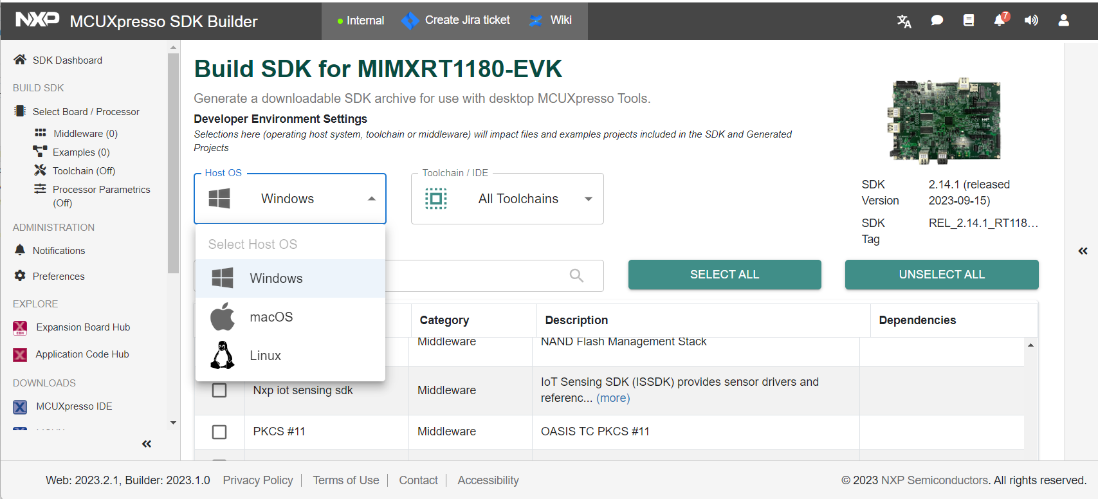The width and height of the screenshot is (1098, 499).
Task: Click the Examples hierarchy icon
Action: 40,152
